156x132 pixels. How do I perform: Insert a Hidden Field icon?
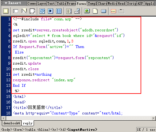(24, 11)
